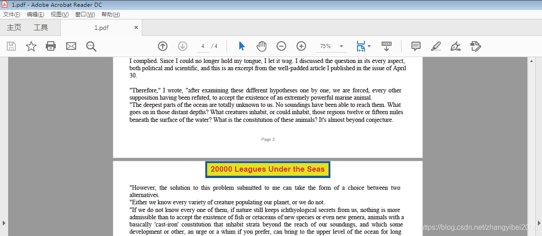This screenshot has height=236, width=542.
Task: Click the line starting '"If we do not know'
Action: pos(265,210)
